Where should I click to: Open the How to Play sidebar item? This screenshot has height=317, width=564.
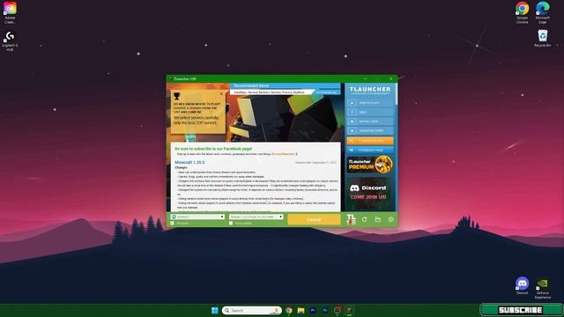[x=370, y=103]
